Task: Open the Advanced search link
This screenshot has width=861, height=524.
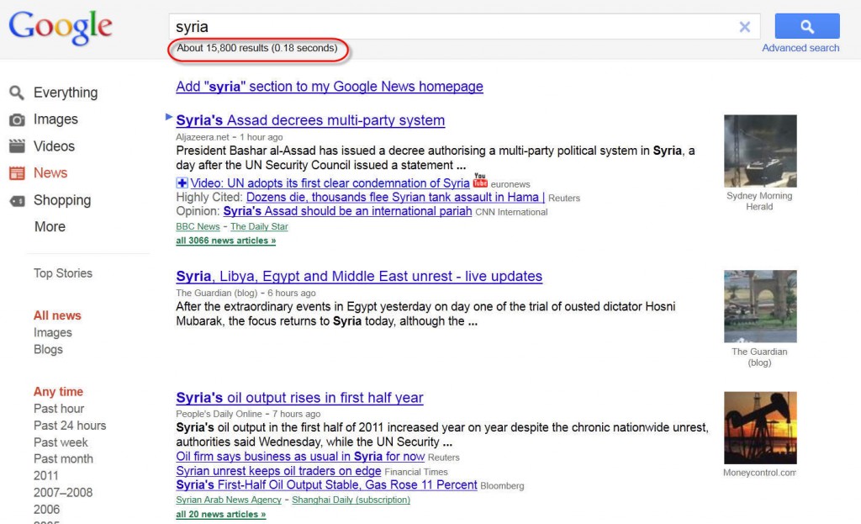Action: pos(800,48)
